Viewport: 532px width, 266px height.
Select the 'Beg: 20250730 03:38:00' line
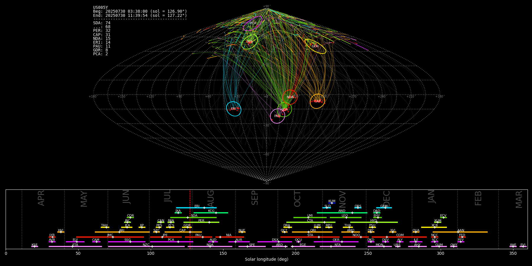140,12
